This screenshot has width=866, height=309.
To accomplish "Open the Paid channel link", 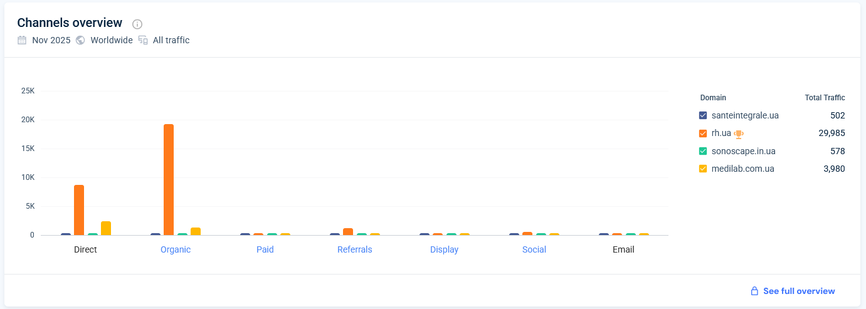I will click(265, 249).
